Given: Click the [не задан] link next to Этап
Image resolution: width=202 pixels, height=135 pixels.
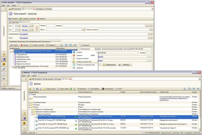Looking at the screenshot, I should pyautogui.click(x=24, y=38).
